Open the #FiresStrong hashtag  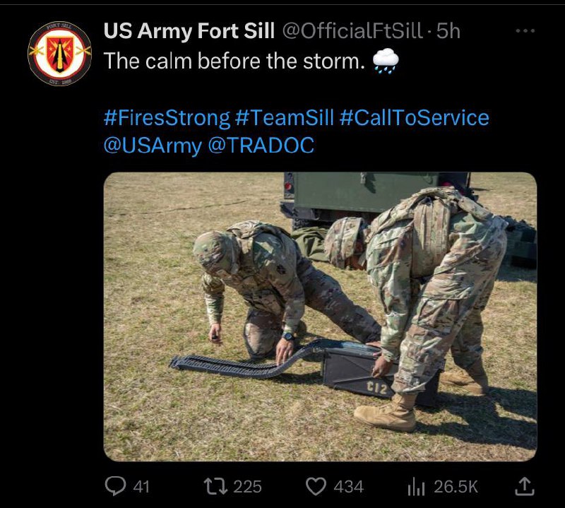tap(167, 118)
